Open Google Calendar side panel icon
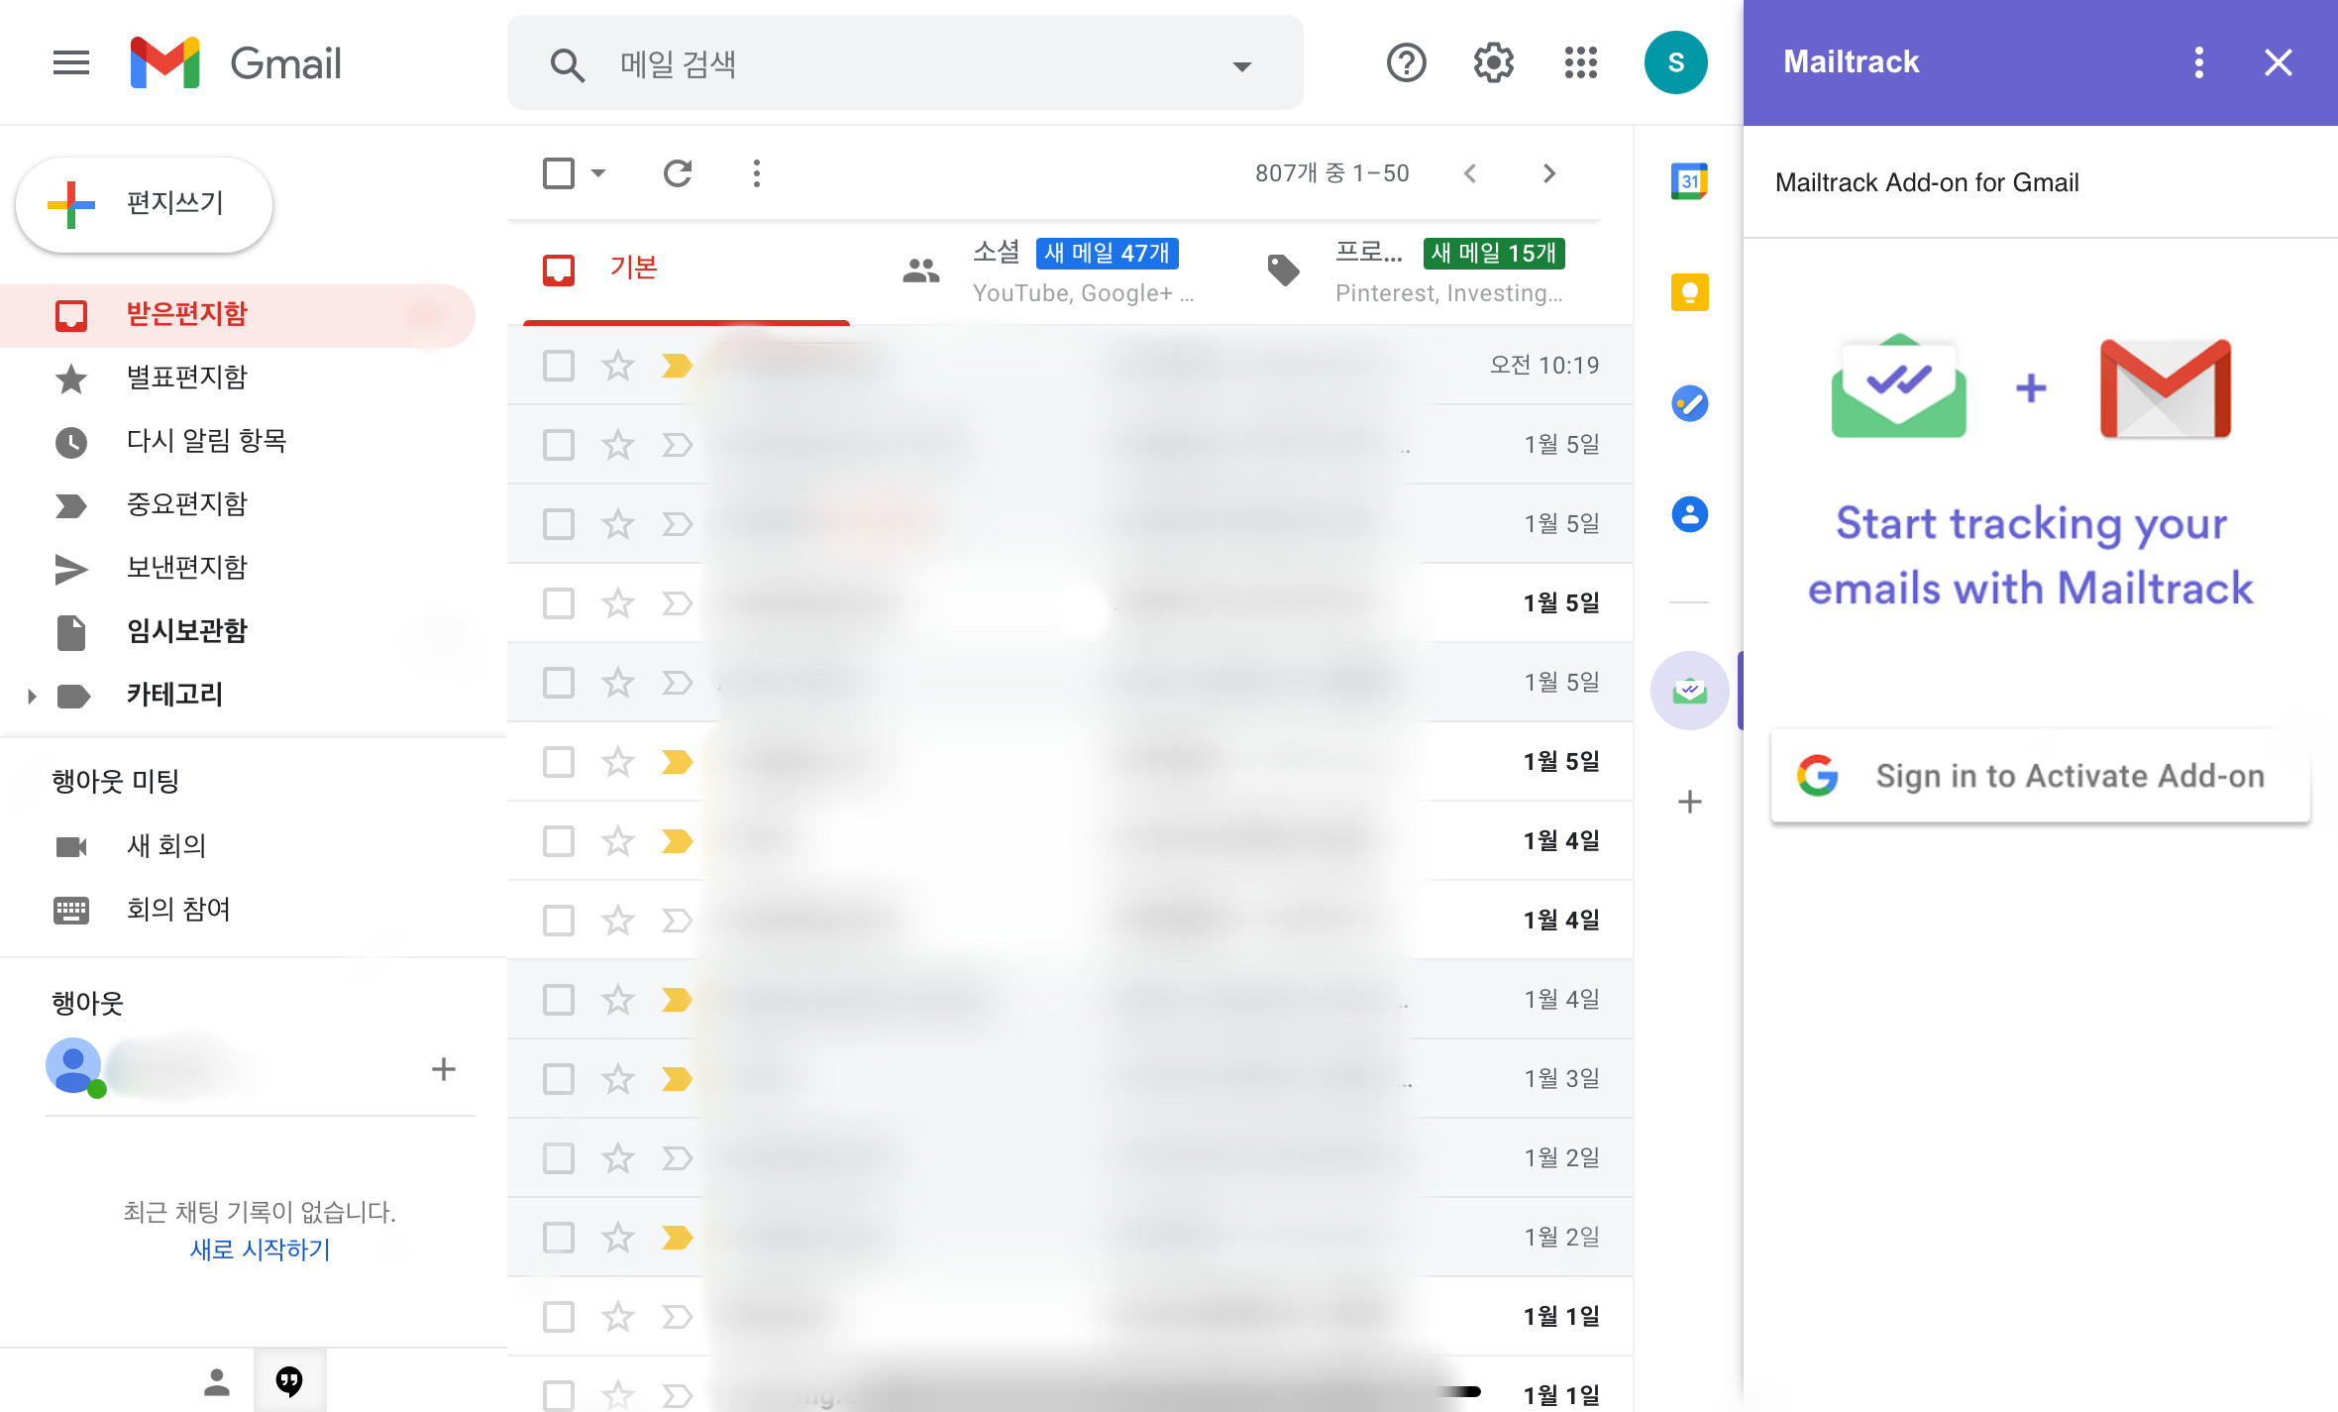2338x1412 pixels. click(1689, 181)
